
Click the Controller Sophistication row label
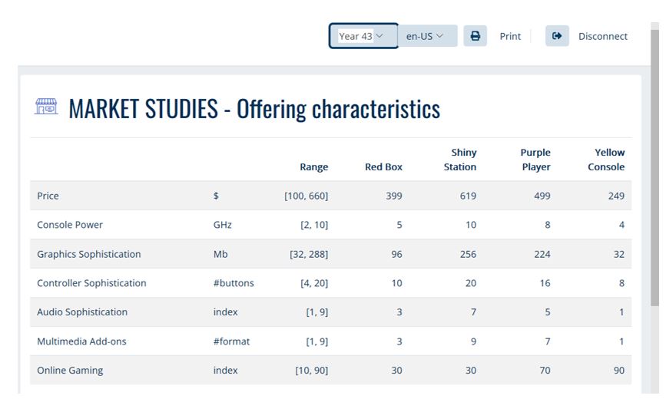[x=91, y=283]
